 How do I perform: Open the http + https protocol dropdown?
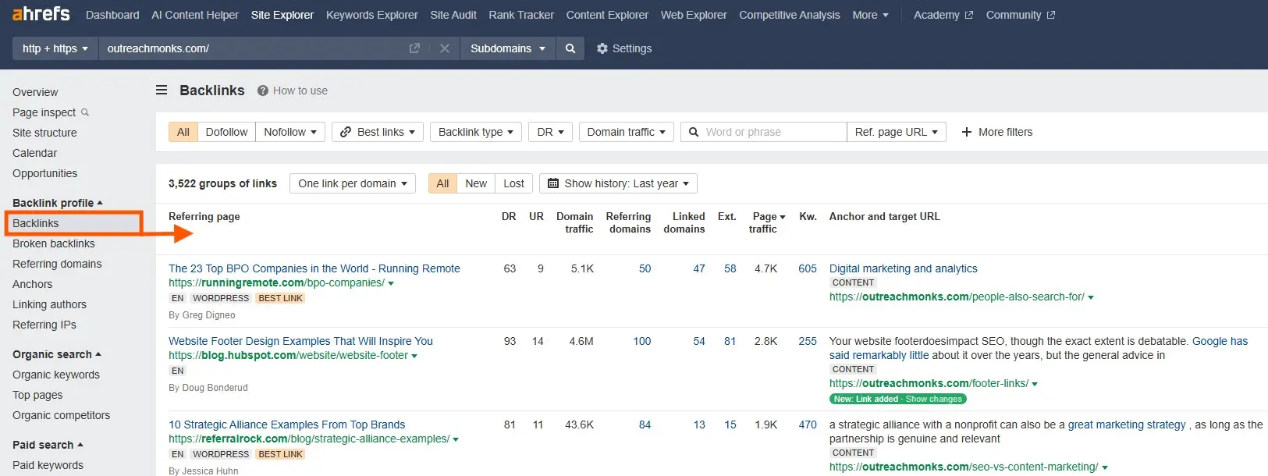[x=55, y=48]
